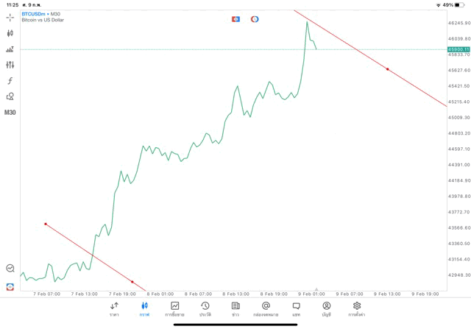The height and width of the screenshot is (329, 471).
Task: Open the บัญชี (Accounts) tab
Action: (326, 308)
